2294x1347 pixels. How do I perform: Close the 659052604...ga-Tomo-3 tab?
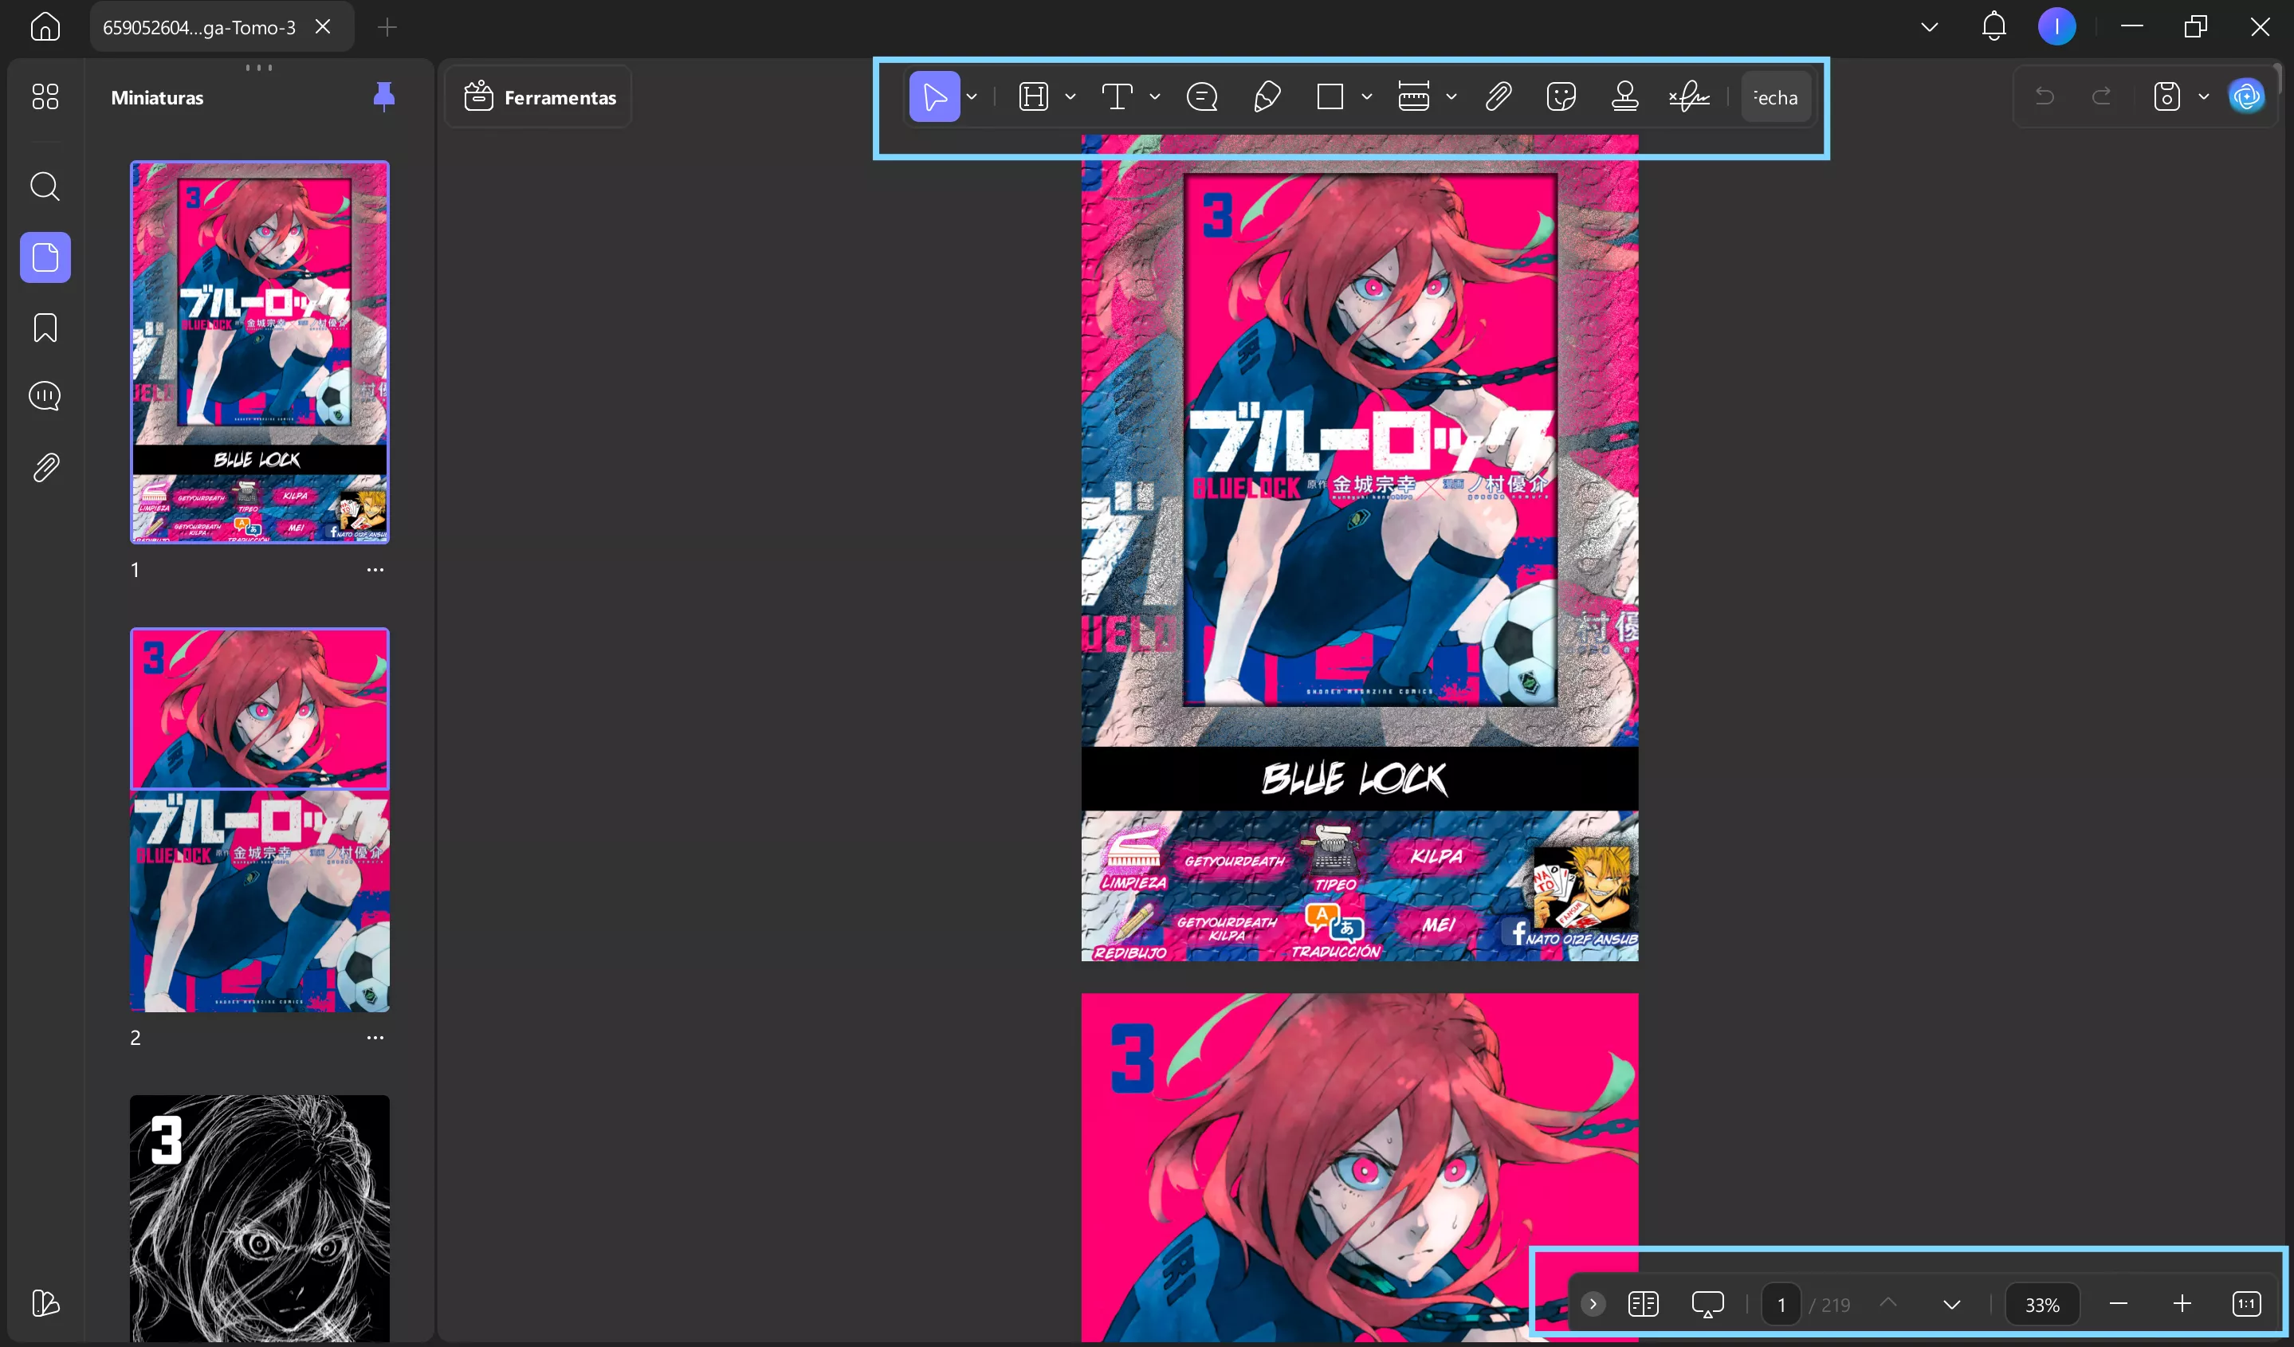322,26
